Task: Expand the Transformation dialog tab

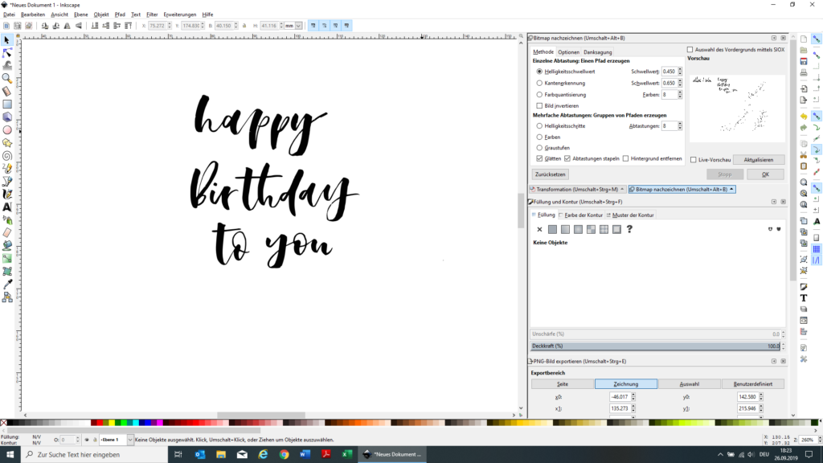Action: coord(576,190)
